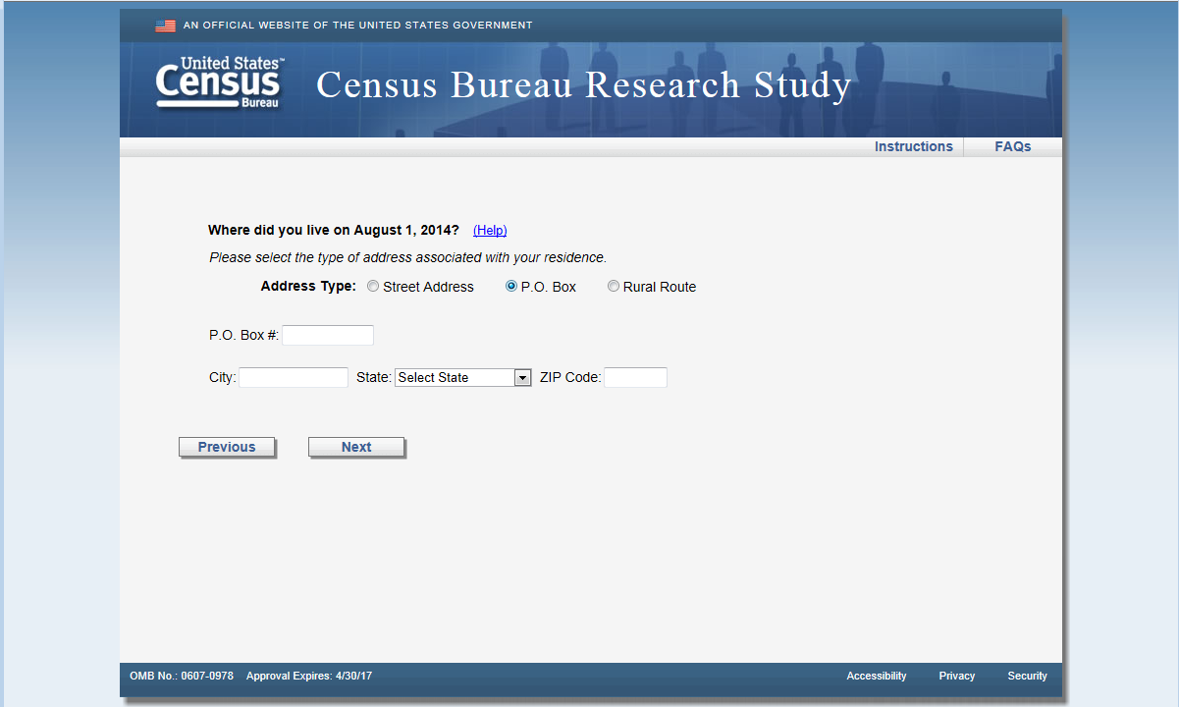The height and width of the screenshot is (707, 1179).
Task: Click the ZIP Code input box
Action: click(635, 377)
